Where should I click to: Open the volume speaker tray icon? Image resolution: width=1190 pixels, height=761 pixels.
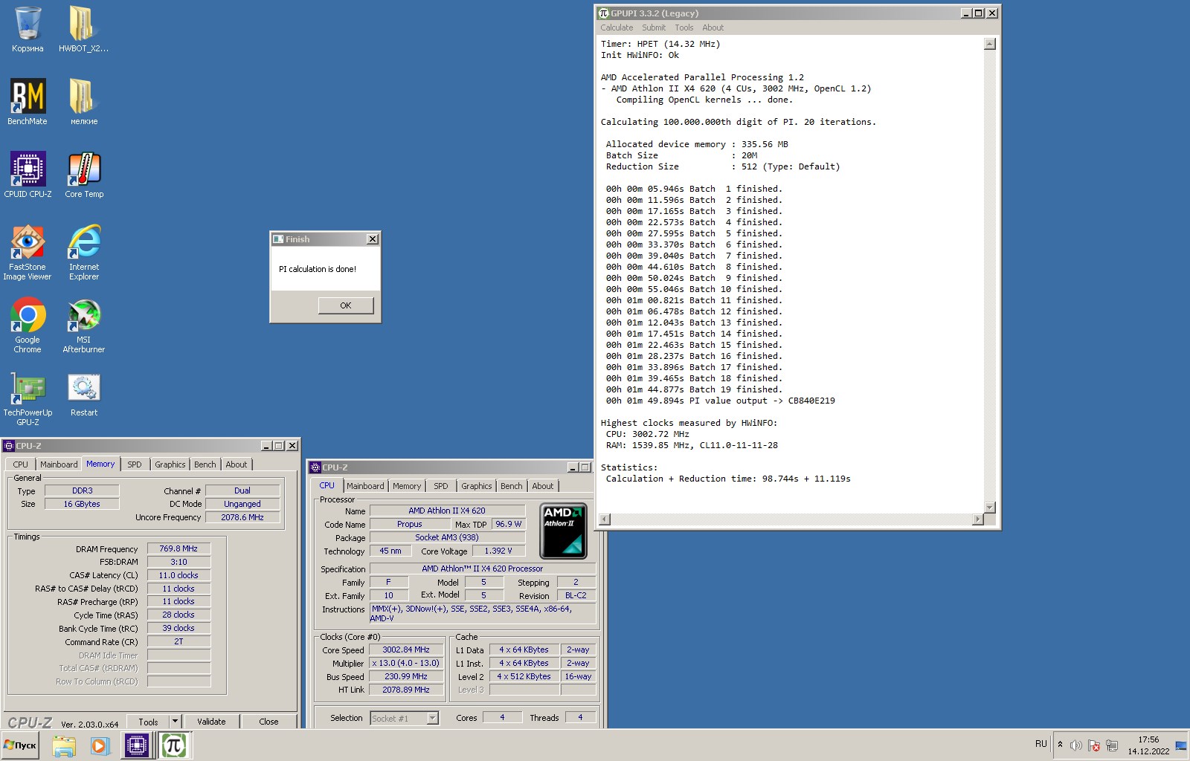1075,745
